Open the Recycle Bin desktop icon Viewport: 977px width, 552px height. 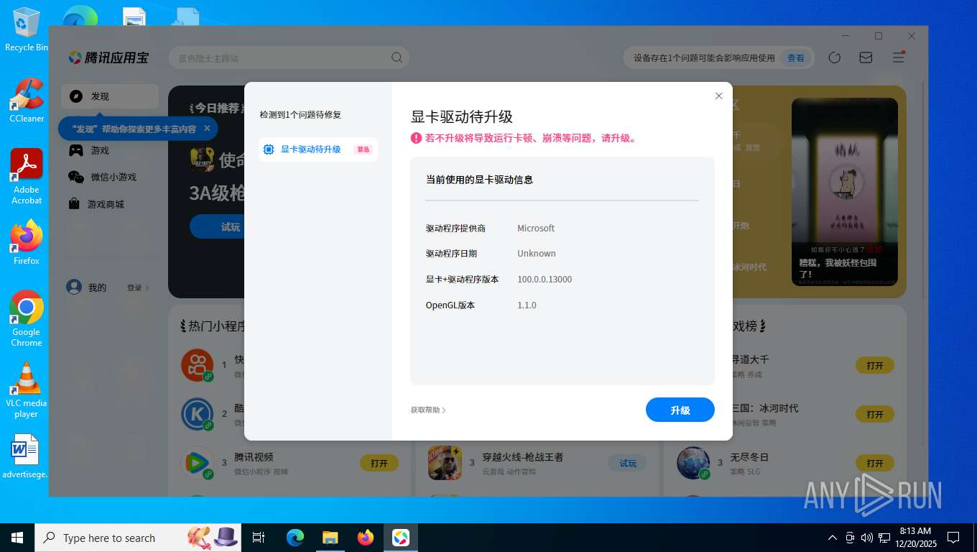coord(27,30)
